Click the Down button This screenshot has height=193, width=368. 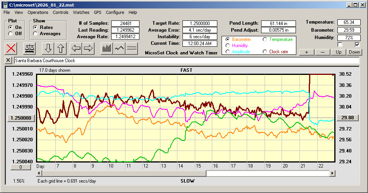(x=354, y=52)
